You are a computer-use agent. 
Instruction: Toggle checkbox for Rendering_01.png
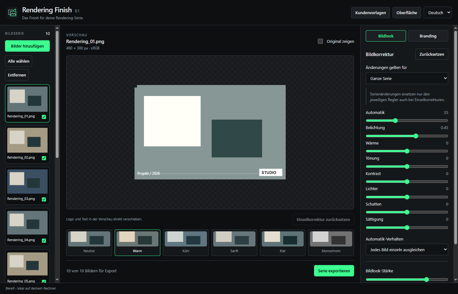(x=44, y=117)
